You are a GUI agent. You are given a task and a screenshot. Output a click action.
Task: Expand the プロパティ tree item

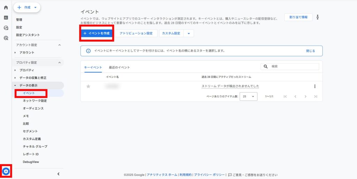15,70
